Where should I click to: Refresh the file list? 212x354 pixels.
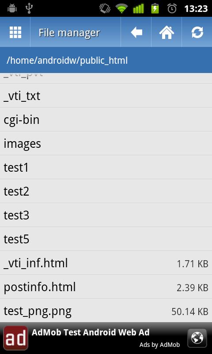197,32
